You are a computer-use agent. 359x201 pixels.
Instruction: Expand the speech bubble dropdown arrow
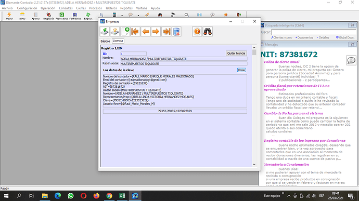[x=138, y=16]
